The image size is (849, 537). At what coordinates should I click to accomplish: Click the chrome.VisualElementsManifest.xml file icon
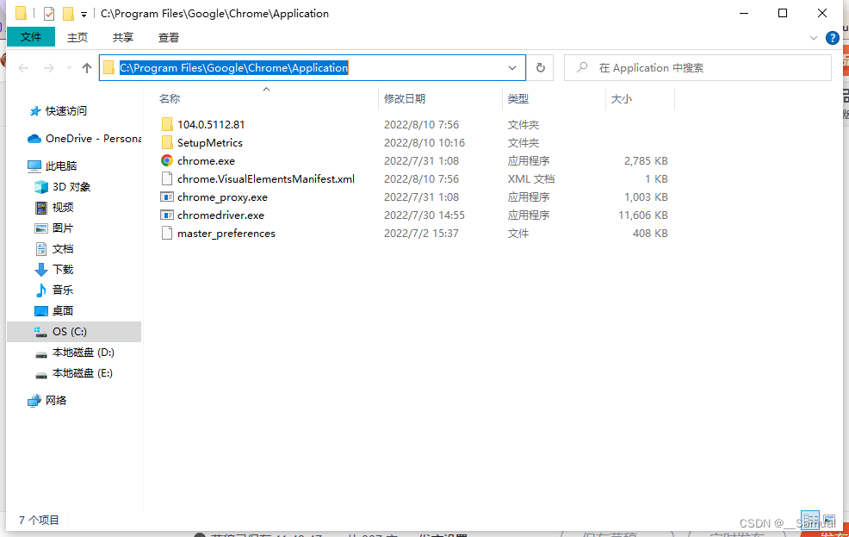167,178
